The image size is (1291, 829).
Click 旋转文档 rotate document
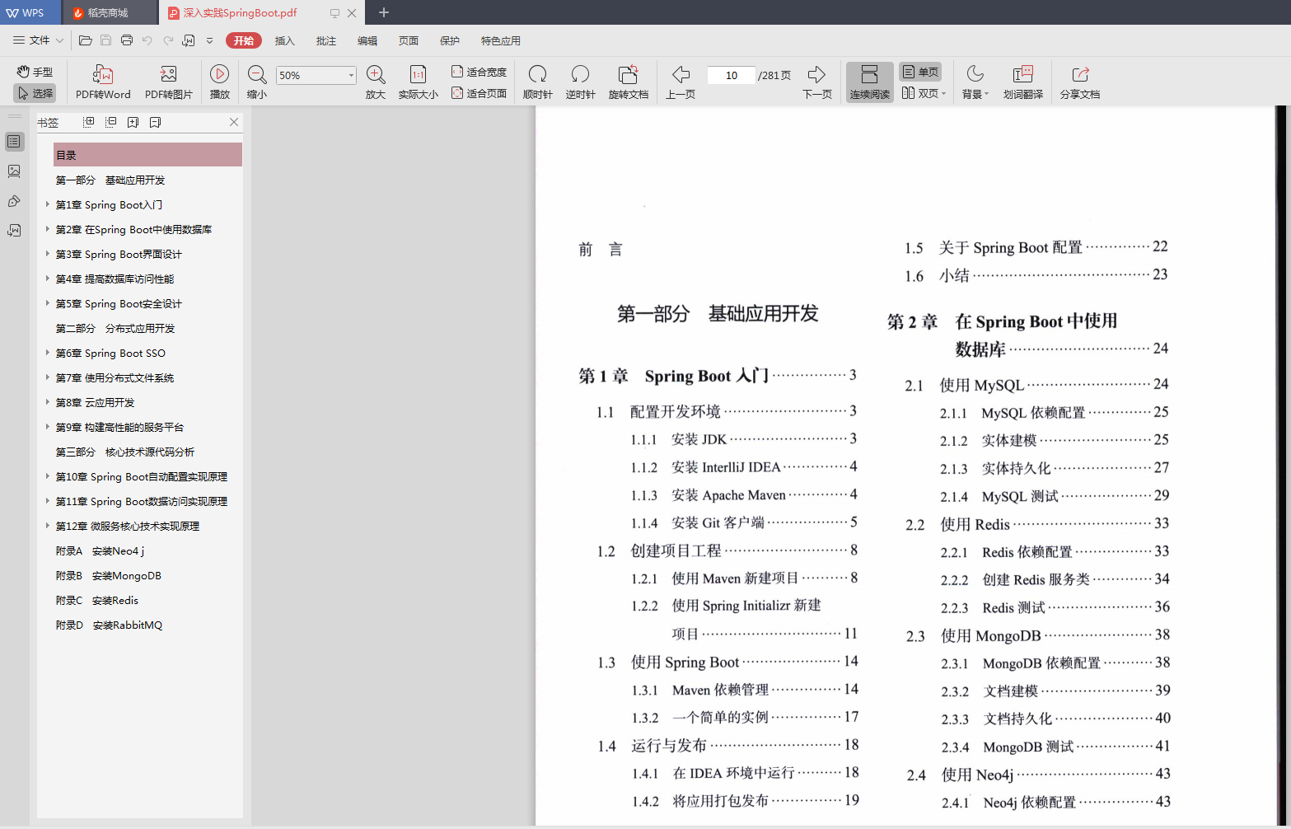pos(629,82)
